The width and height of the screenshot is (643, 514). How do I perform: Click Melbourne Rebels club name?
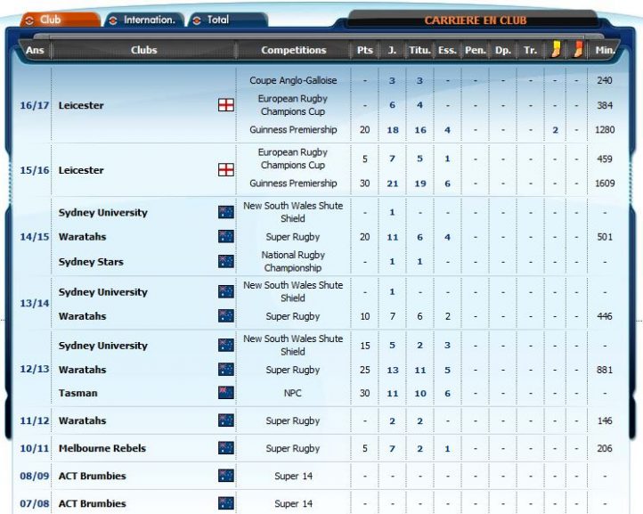point(102,448)
